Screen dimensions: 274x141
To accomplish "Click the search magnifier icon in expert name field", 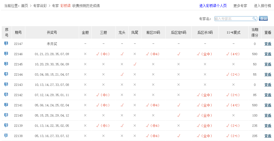I will pos(254,19).
